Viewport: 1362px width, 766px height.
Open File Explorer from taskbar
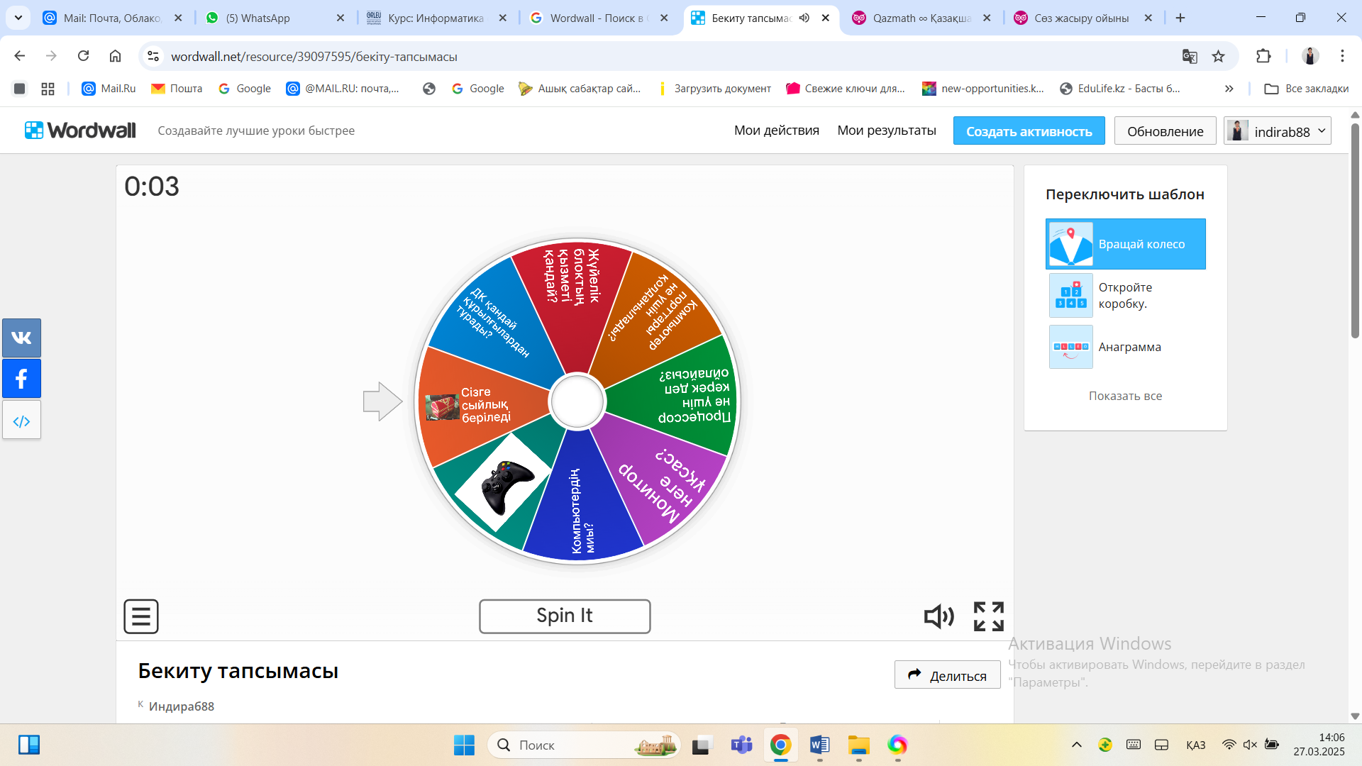(x=858, y=745)
